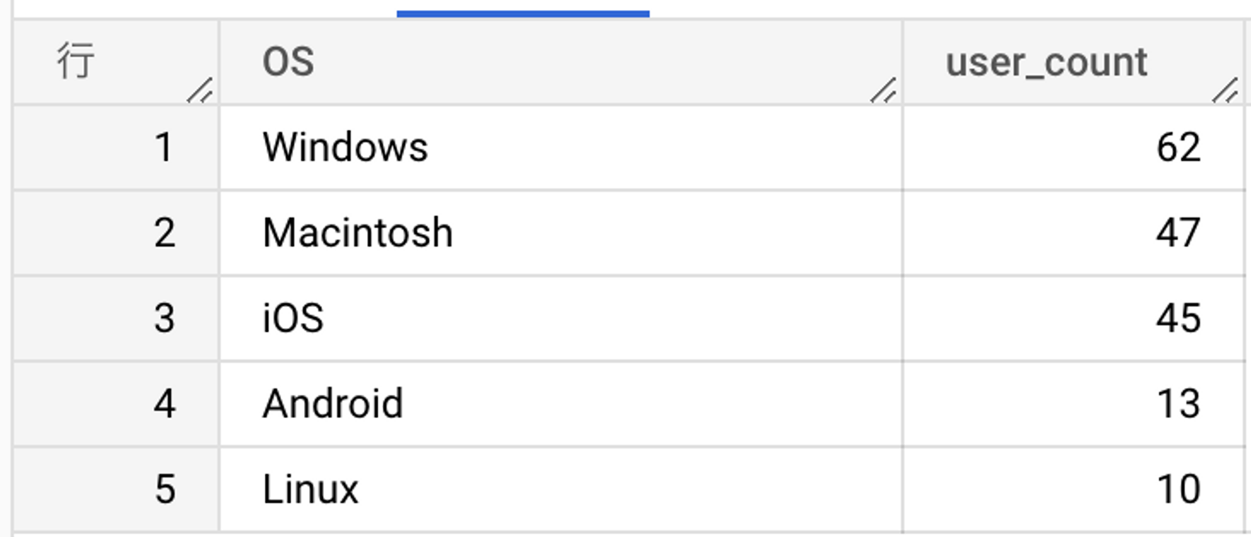The width and height of the screenshot is (1251, 537).
Task: Select the user_count column header
Action: pos(1073,62)
